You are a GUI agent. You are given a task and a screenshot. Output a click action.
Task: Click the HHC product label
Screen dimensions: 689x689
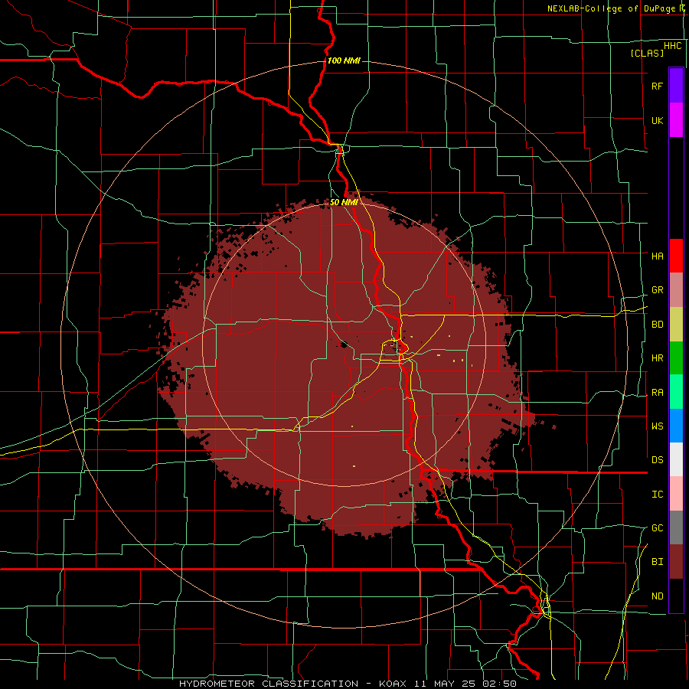pos(673,46)
